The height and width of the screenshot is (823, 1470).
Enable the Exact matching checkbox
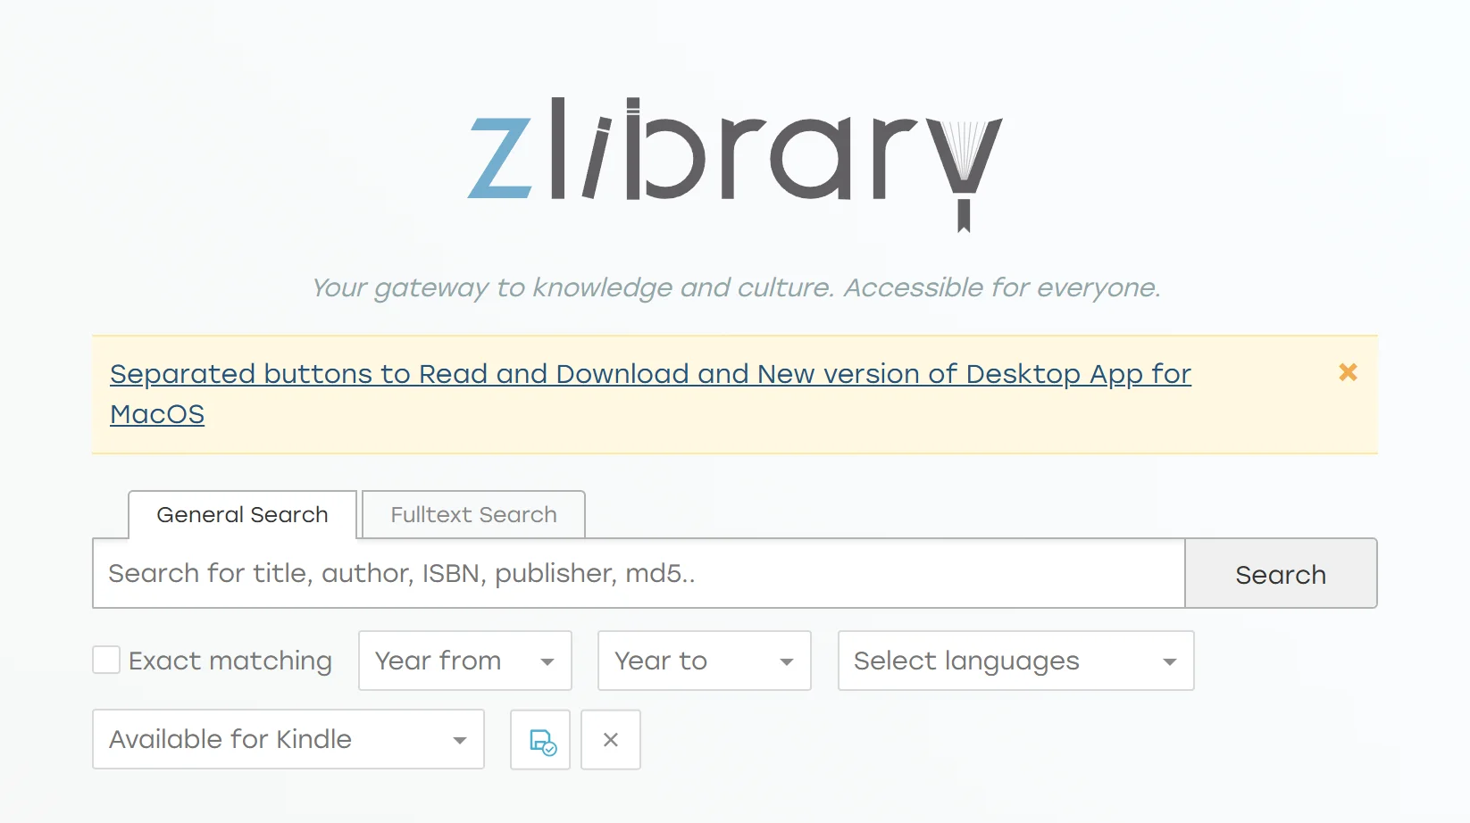(x=106, y=661)
